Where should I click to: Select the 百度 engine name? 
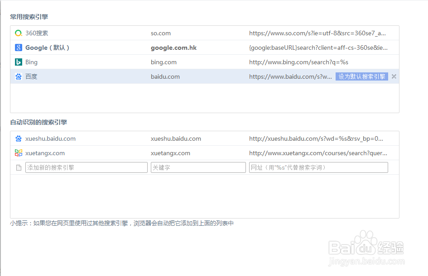click(x=31, y=76)
